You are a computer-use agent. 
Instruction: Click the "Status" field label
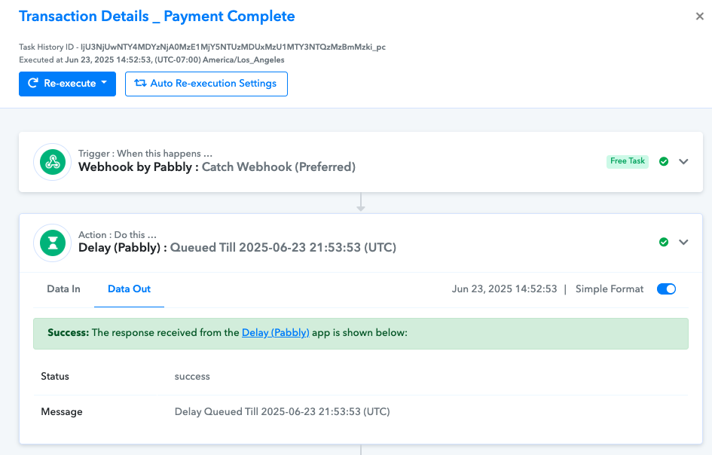coord(55,377)
